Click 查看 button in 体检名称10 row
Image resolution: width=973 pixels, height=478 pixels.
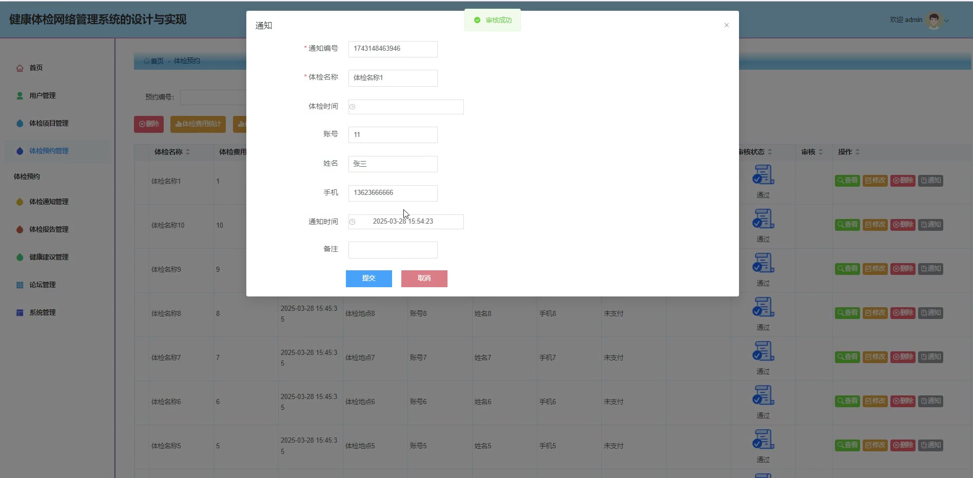tap(847, 225)
